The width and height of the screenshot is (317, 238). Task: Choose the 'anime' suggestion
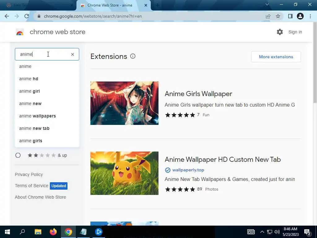click(x=47, y=66)
